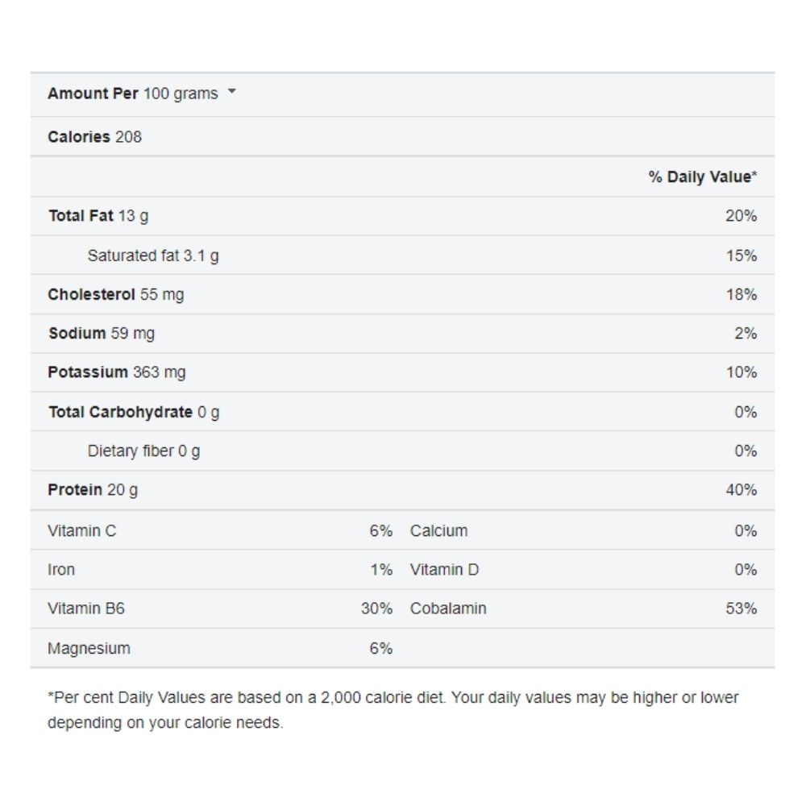Click the Total Carbohydrate 0 g row
Screen dimensions: 806x806
134,412
